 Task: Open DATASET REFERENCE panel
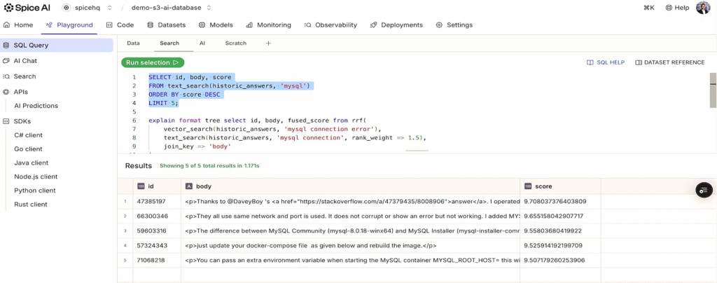pos(669,62)
